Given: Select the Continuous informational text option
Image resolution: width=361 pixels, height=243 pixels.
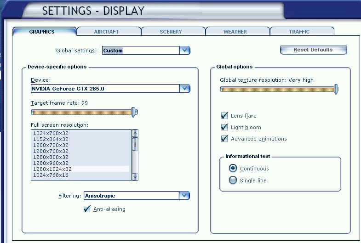Looking at the screenshot, I should point(233,169).
